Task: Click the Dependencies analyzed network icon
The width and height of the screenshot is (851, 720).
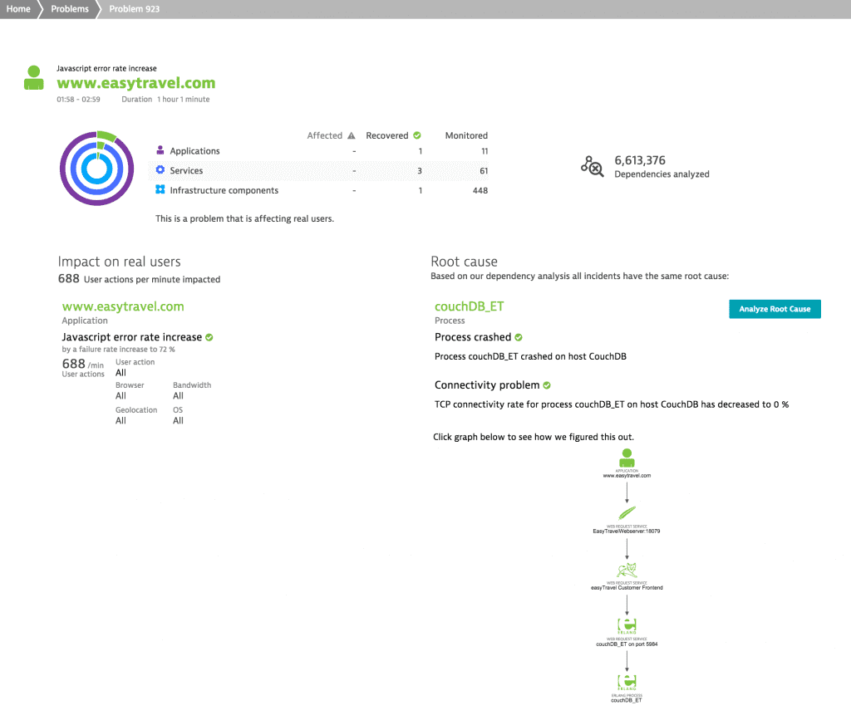Action: pyautogui.click(x=592, y=166)
